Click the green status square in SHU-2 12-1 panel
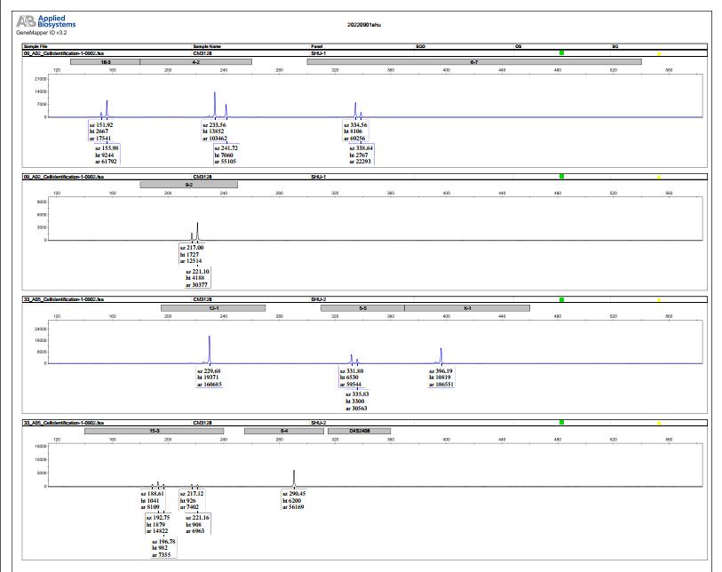This screenshot has width=722, height=572. (561, 299)
